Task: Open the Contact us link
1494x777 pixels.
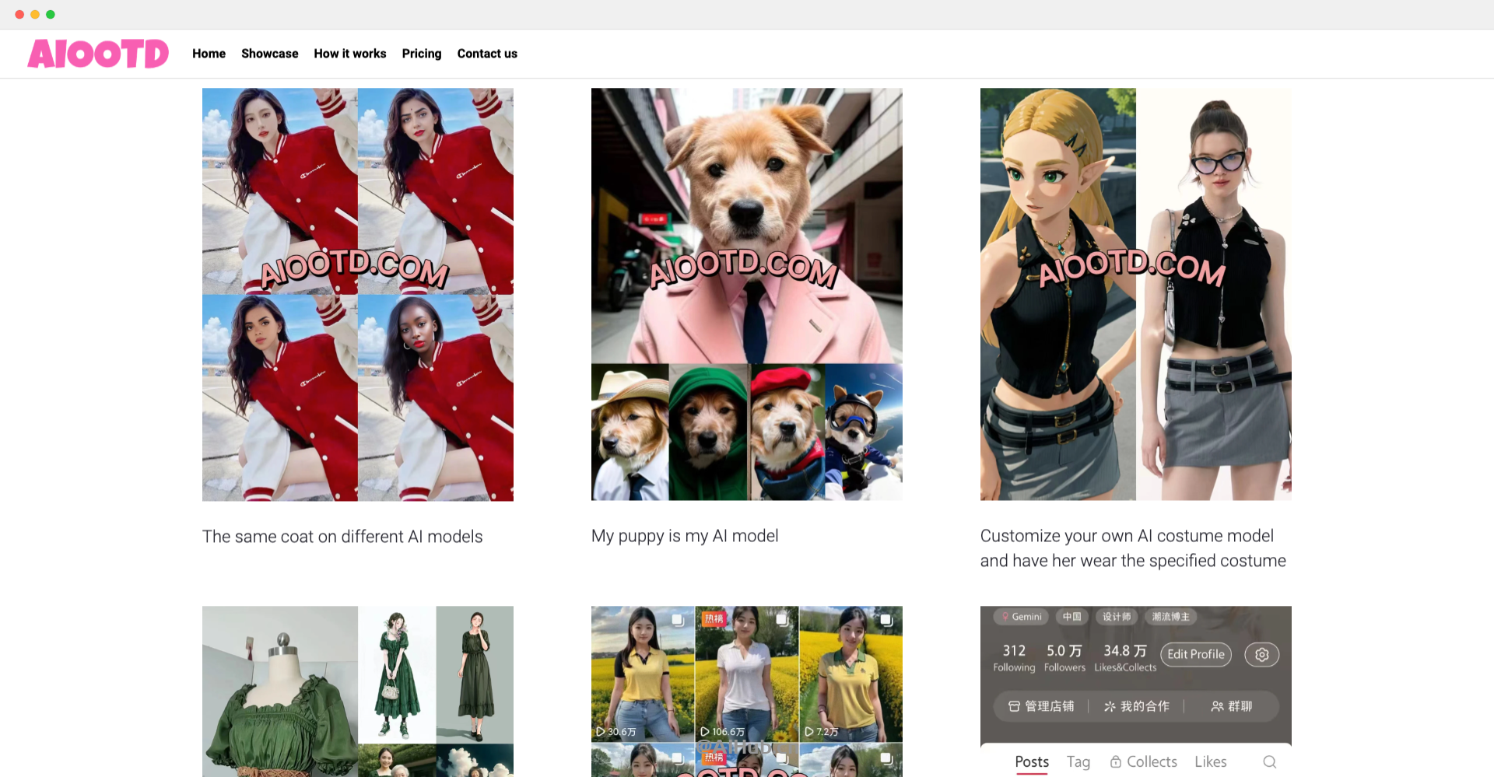Action: point(487,54)
